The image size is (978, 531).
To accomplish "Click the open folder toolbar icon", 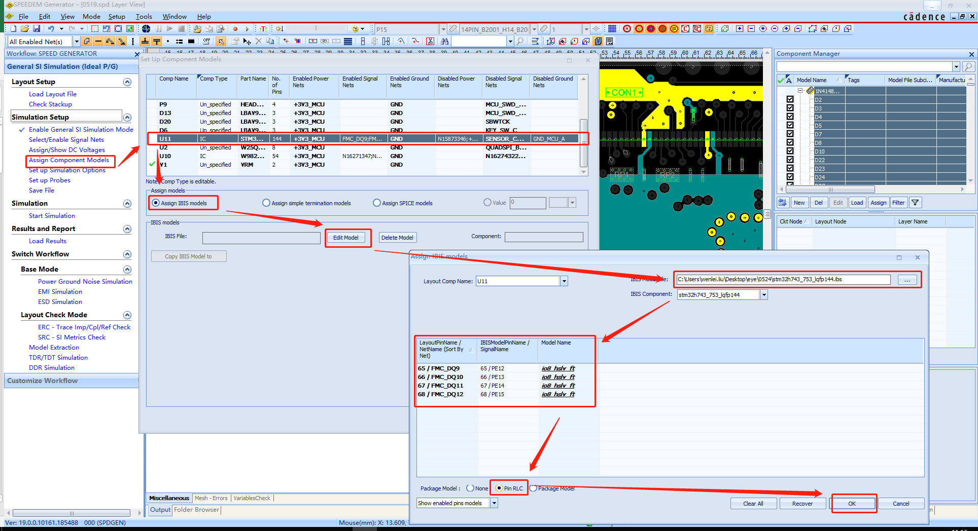I will point(24,29).
